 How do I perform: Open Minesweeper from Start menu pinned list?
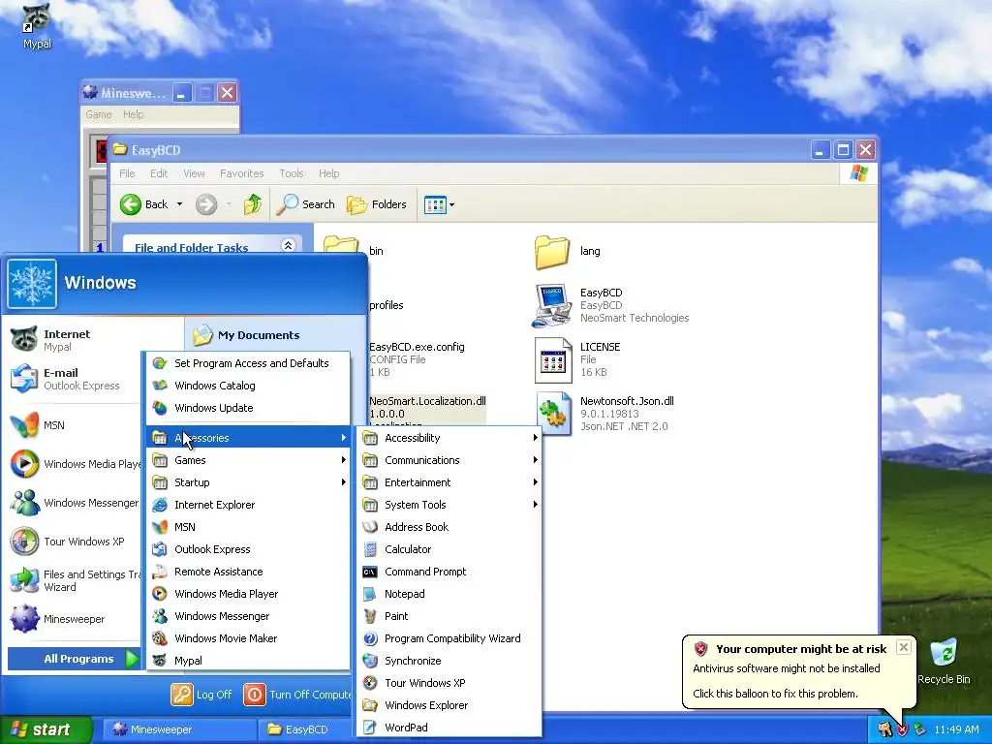coord(74,619)
